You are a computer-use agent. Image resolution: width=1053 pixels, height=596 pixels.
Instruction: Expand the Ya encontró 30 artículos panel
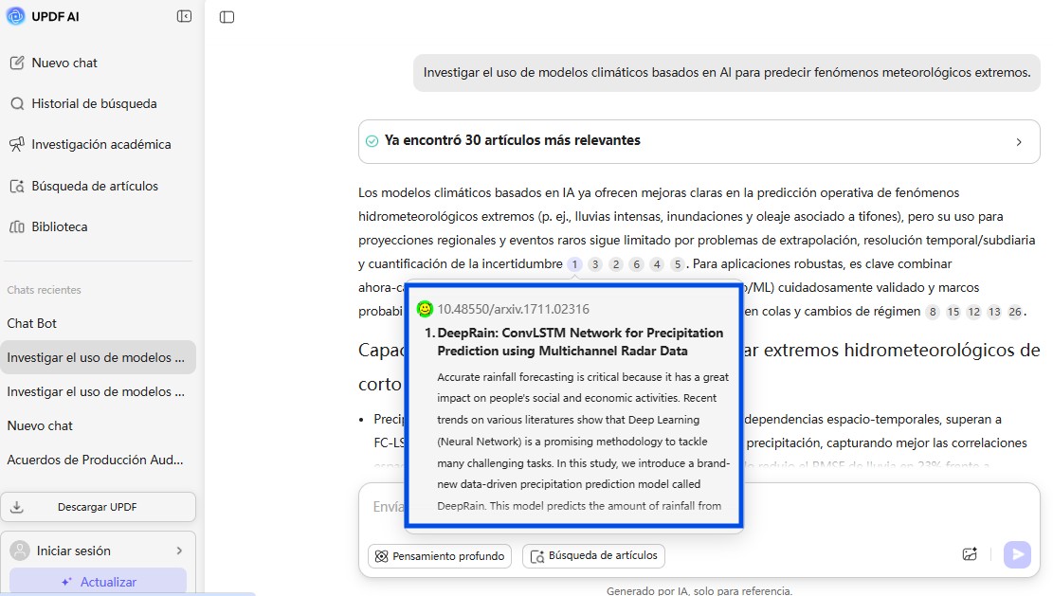click(699, 141)
